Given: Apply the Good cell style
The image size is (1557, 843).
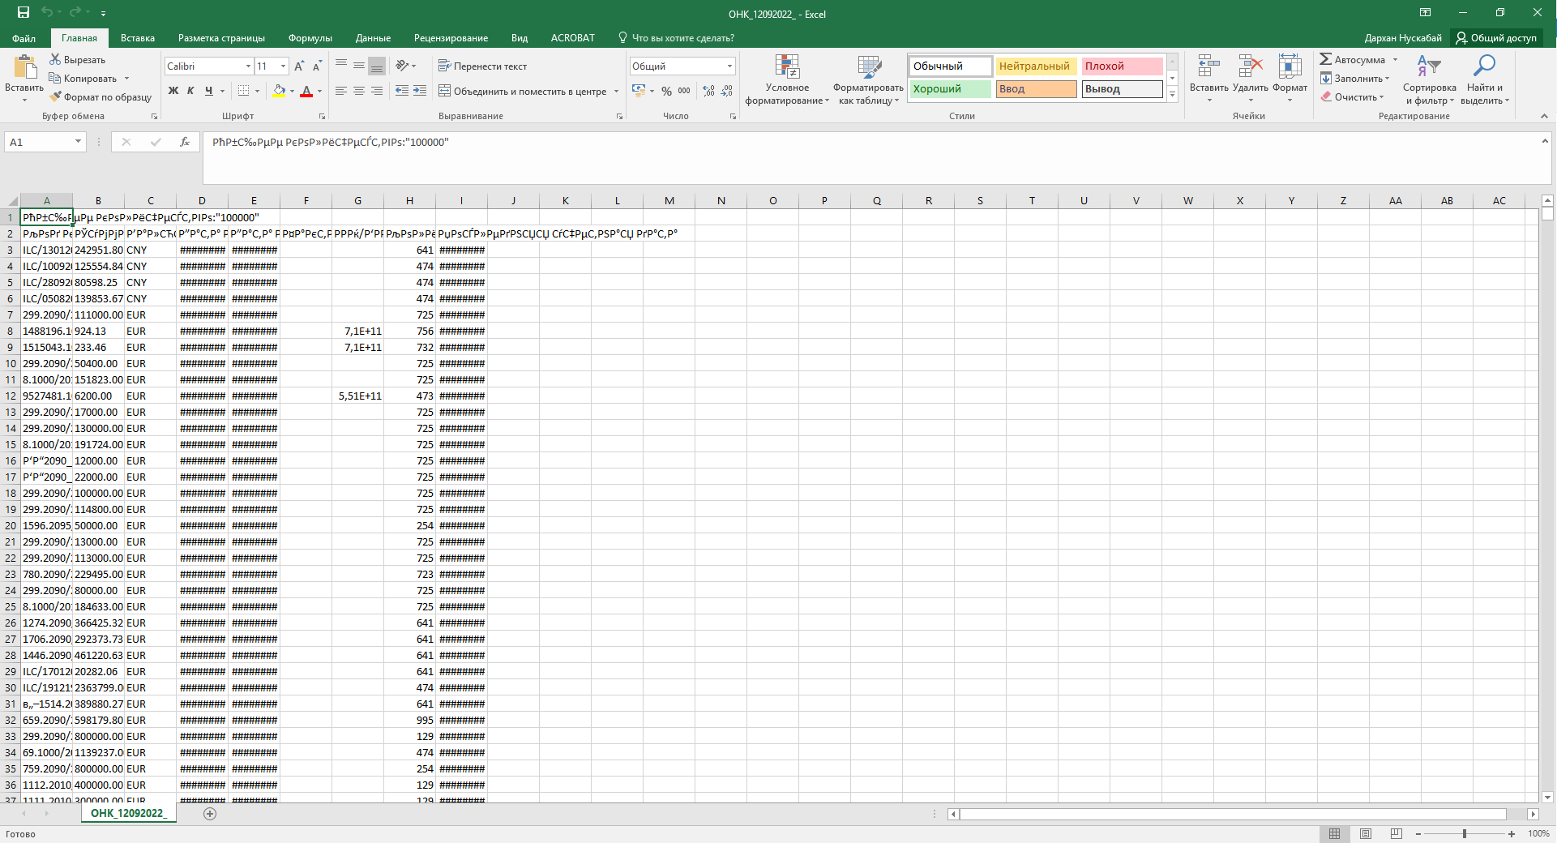Looking at the screenshot, I should coord(950,89).
